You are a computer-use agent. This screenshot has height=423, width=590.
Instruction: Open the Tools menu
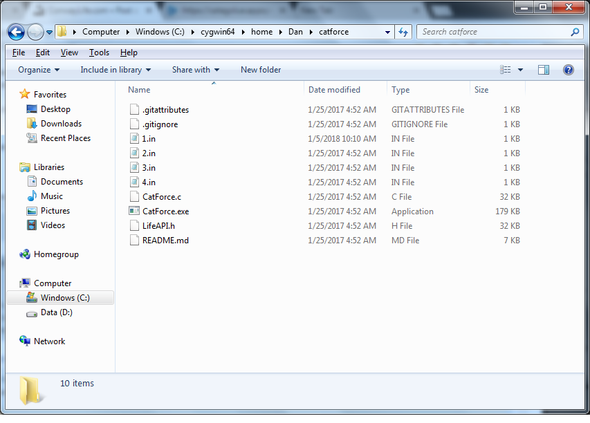click(x=99, y=53)
